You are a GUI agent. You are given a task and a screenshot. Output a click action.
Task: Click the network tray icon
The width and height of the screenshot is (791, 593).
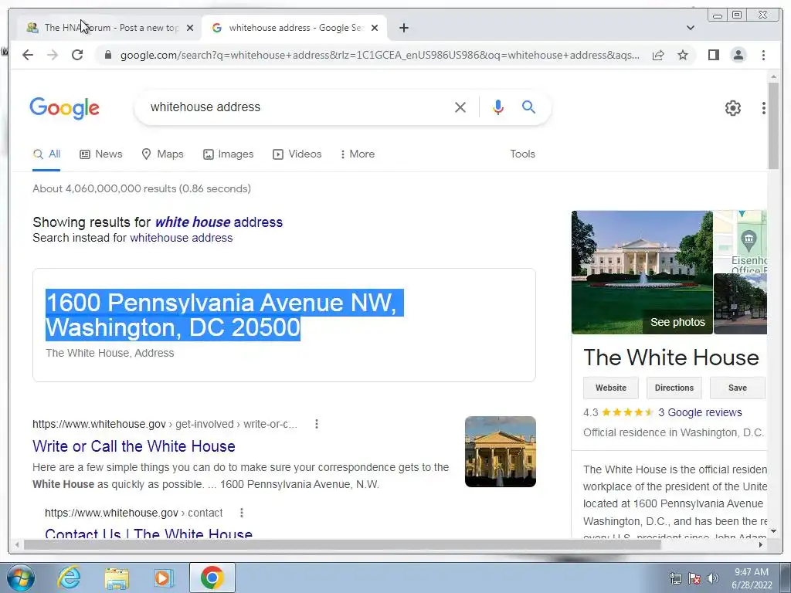(675, 578)
